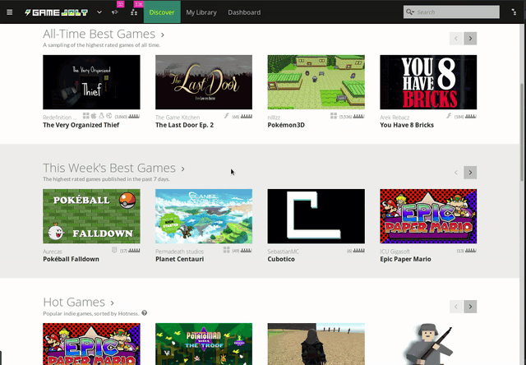Click browser icon on The Very Organized Thief
526x365 pixels.
point(109,116)
